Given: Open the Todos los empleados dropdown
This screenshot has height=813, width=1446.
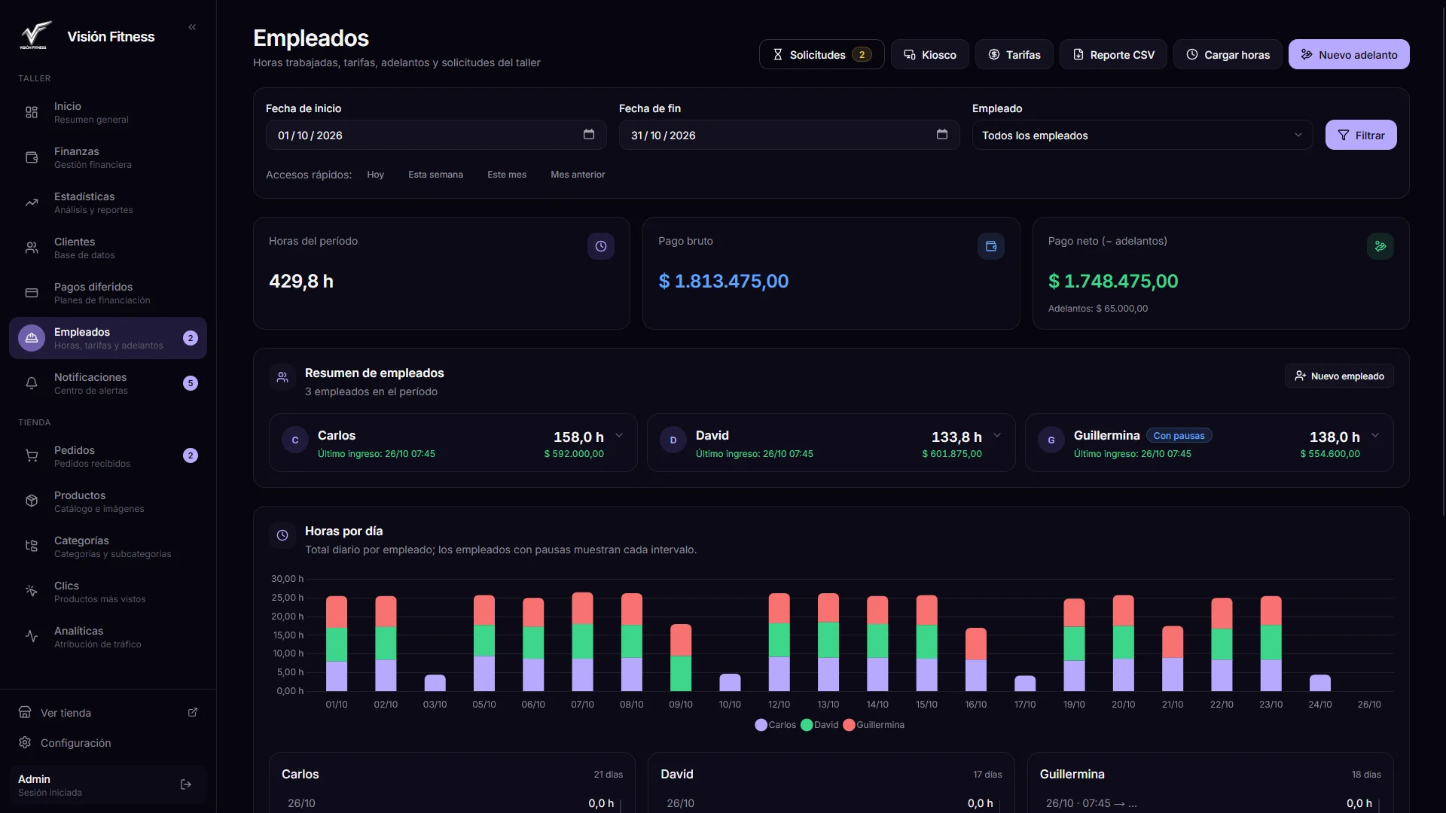Looking at the screenshot, I should point(1142,135).
